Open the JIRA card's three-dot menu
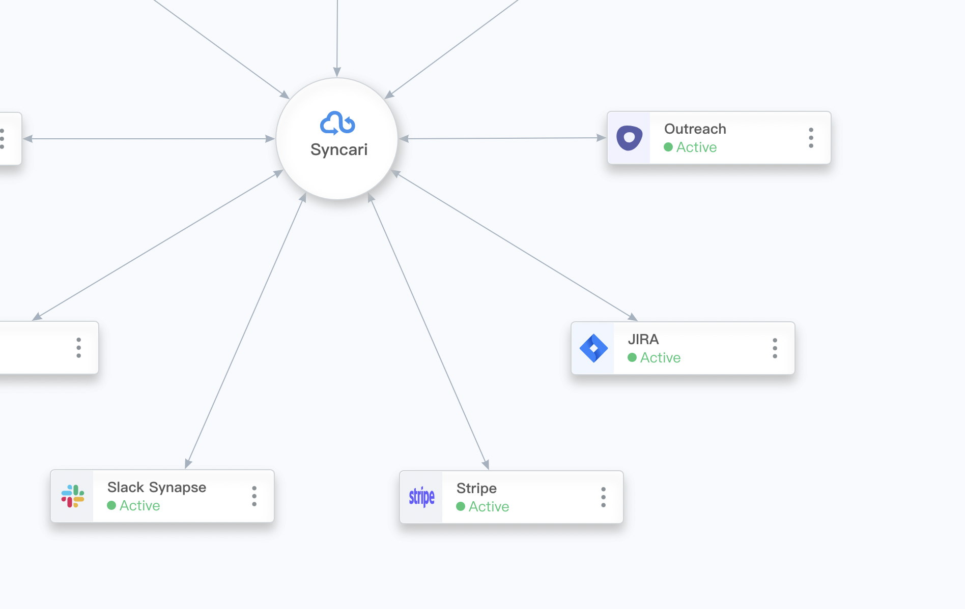The image size is (965, 609). [x=775, y=348]
